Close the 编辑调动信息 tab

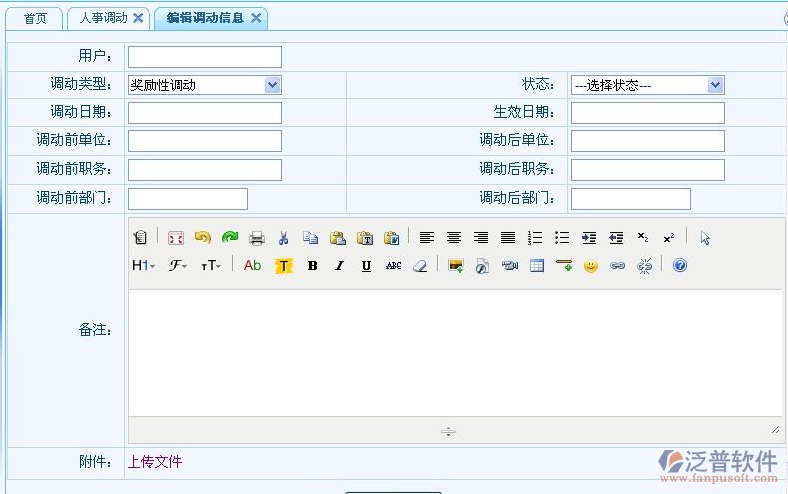(x=256, y=18)
